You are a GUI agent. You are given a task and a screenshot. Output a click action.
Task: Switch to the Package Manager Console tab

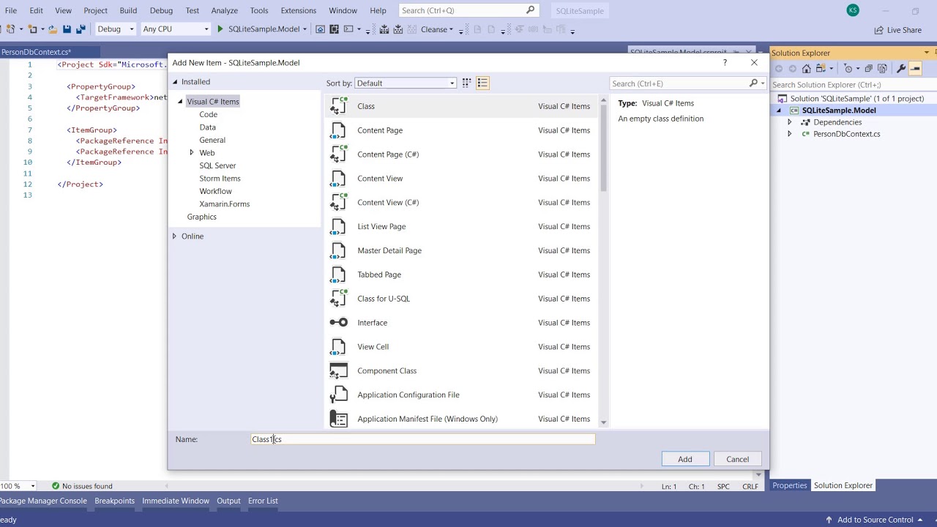coord(43,501)
